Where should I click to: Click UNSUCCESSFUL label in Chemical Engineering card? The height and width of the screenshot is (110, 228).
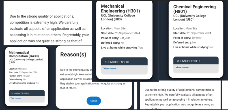(x=190, y=61)
